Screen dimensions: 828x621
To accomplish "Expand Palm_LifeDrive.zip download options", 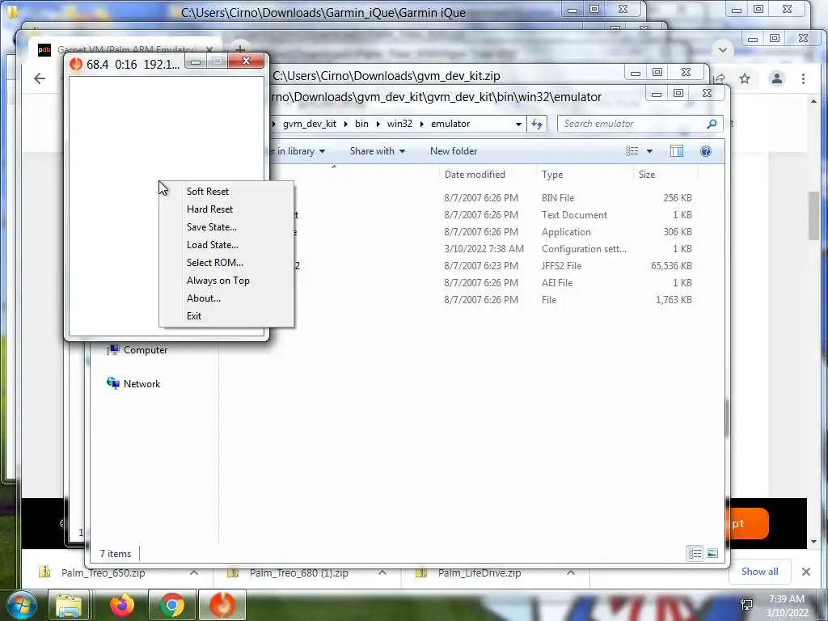I will coord(571,572).
